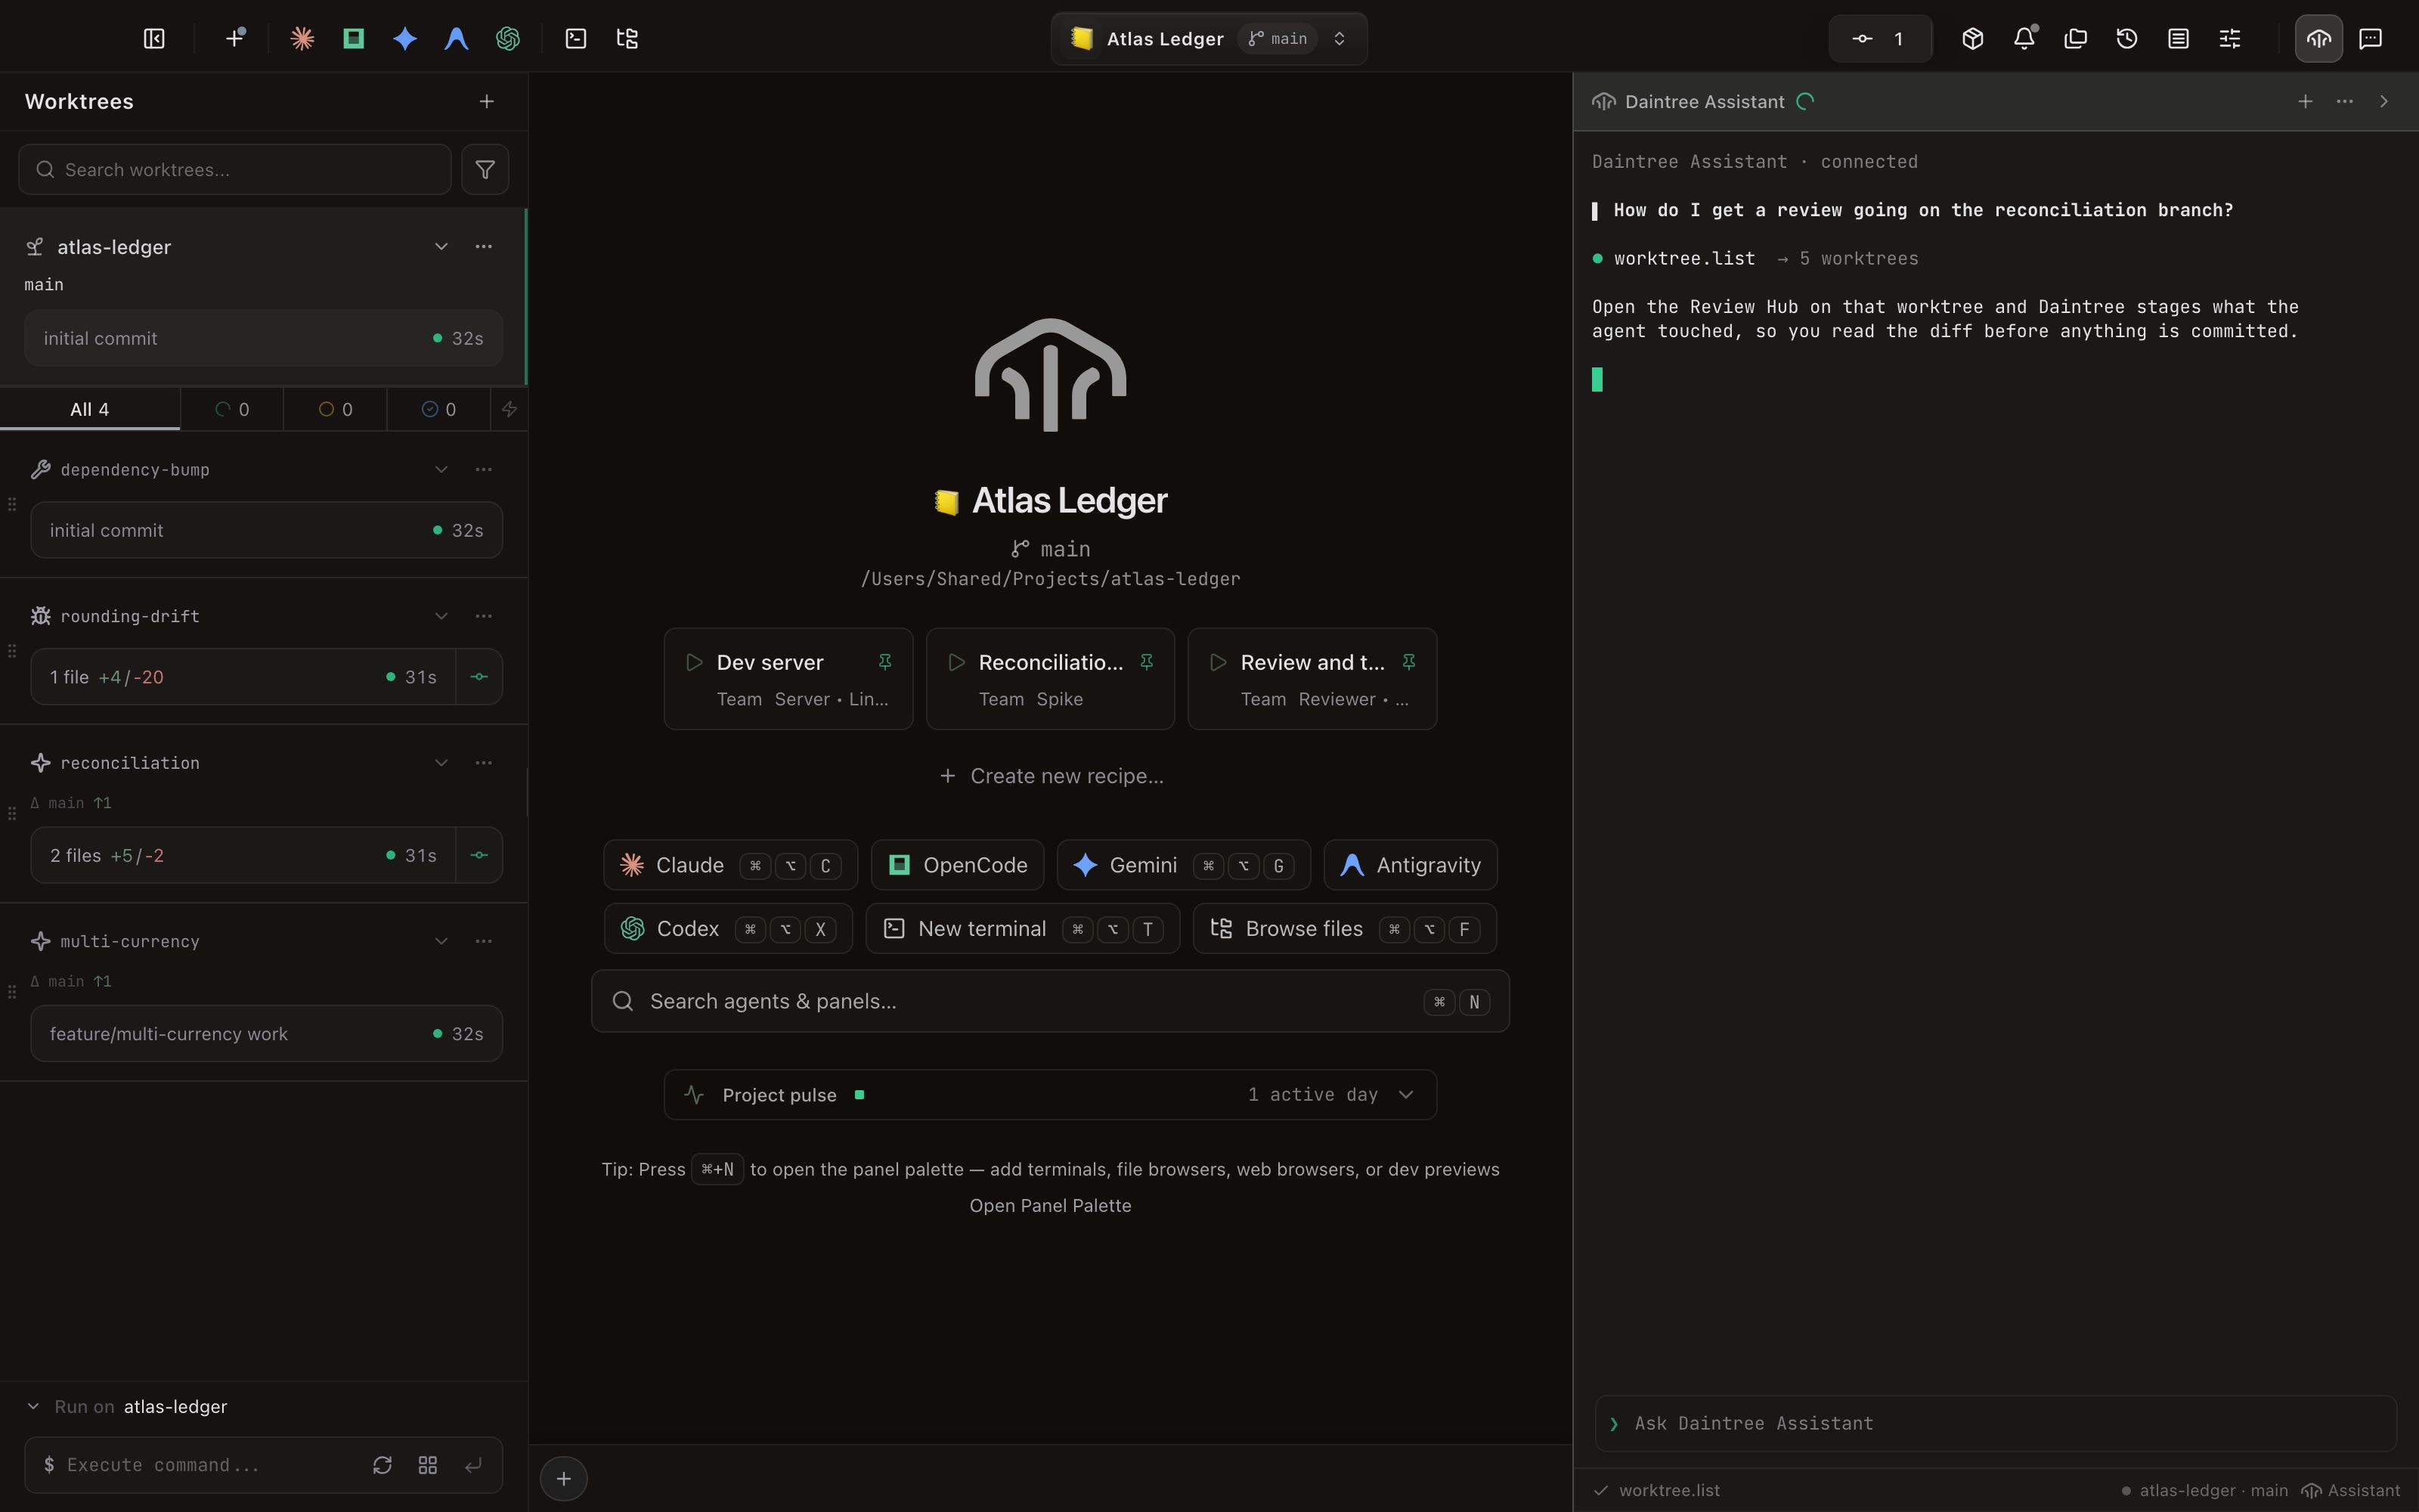Click the lightning bolt icon beside status tabs
Screen dimensions: 2419x1512
tap(510, 409)
